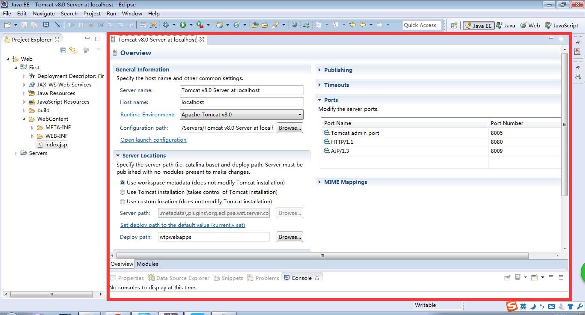This screenshot has height=315, width=585.
Task: Select Use workspace metadata radio button
Action: pos(122,183)
